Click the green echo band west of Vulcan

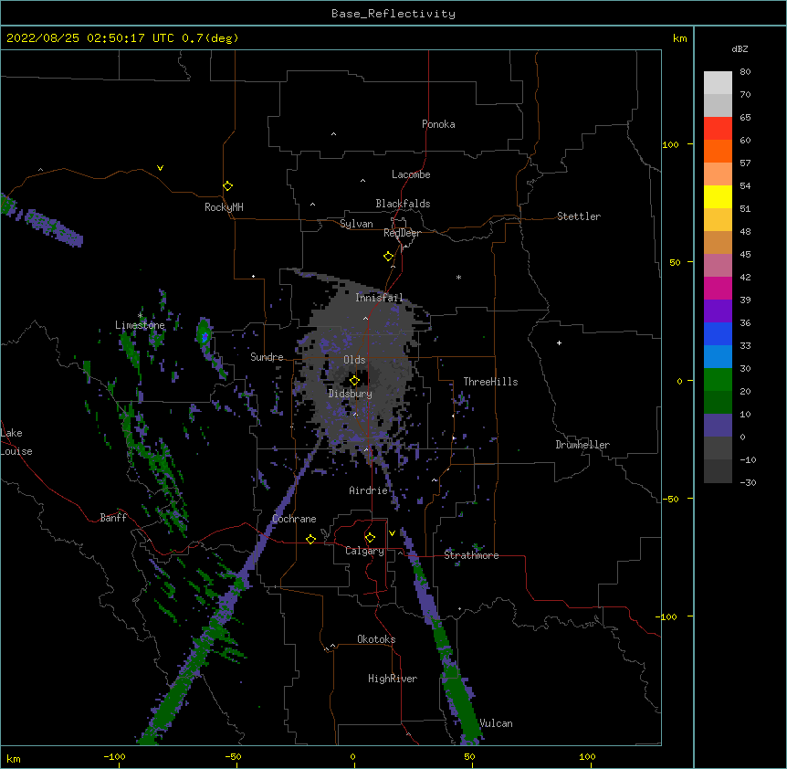click(463, 702)
